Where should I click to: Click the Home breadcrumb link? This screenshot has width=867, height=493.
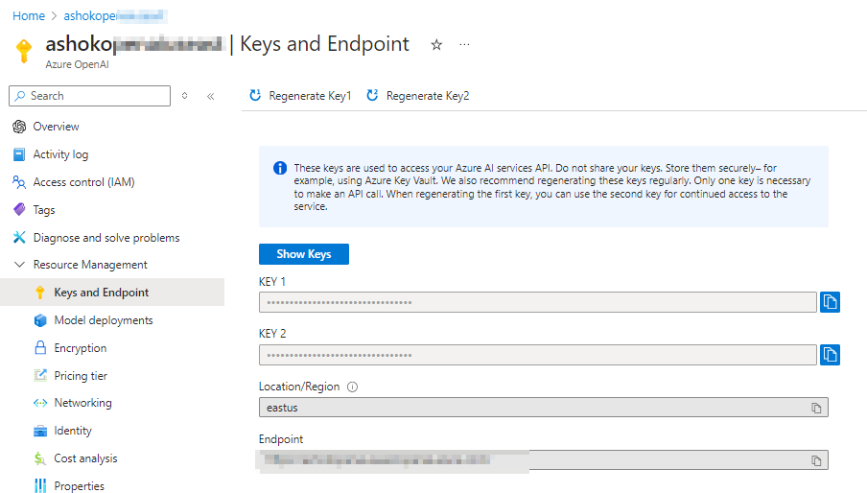pyautogui.click(x=29, y=16)
